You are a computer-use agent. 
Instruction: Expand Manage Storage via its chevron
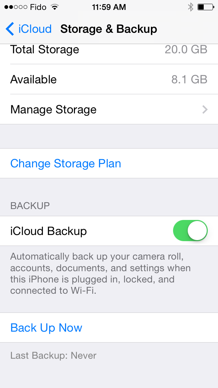pos(205,109)
